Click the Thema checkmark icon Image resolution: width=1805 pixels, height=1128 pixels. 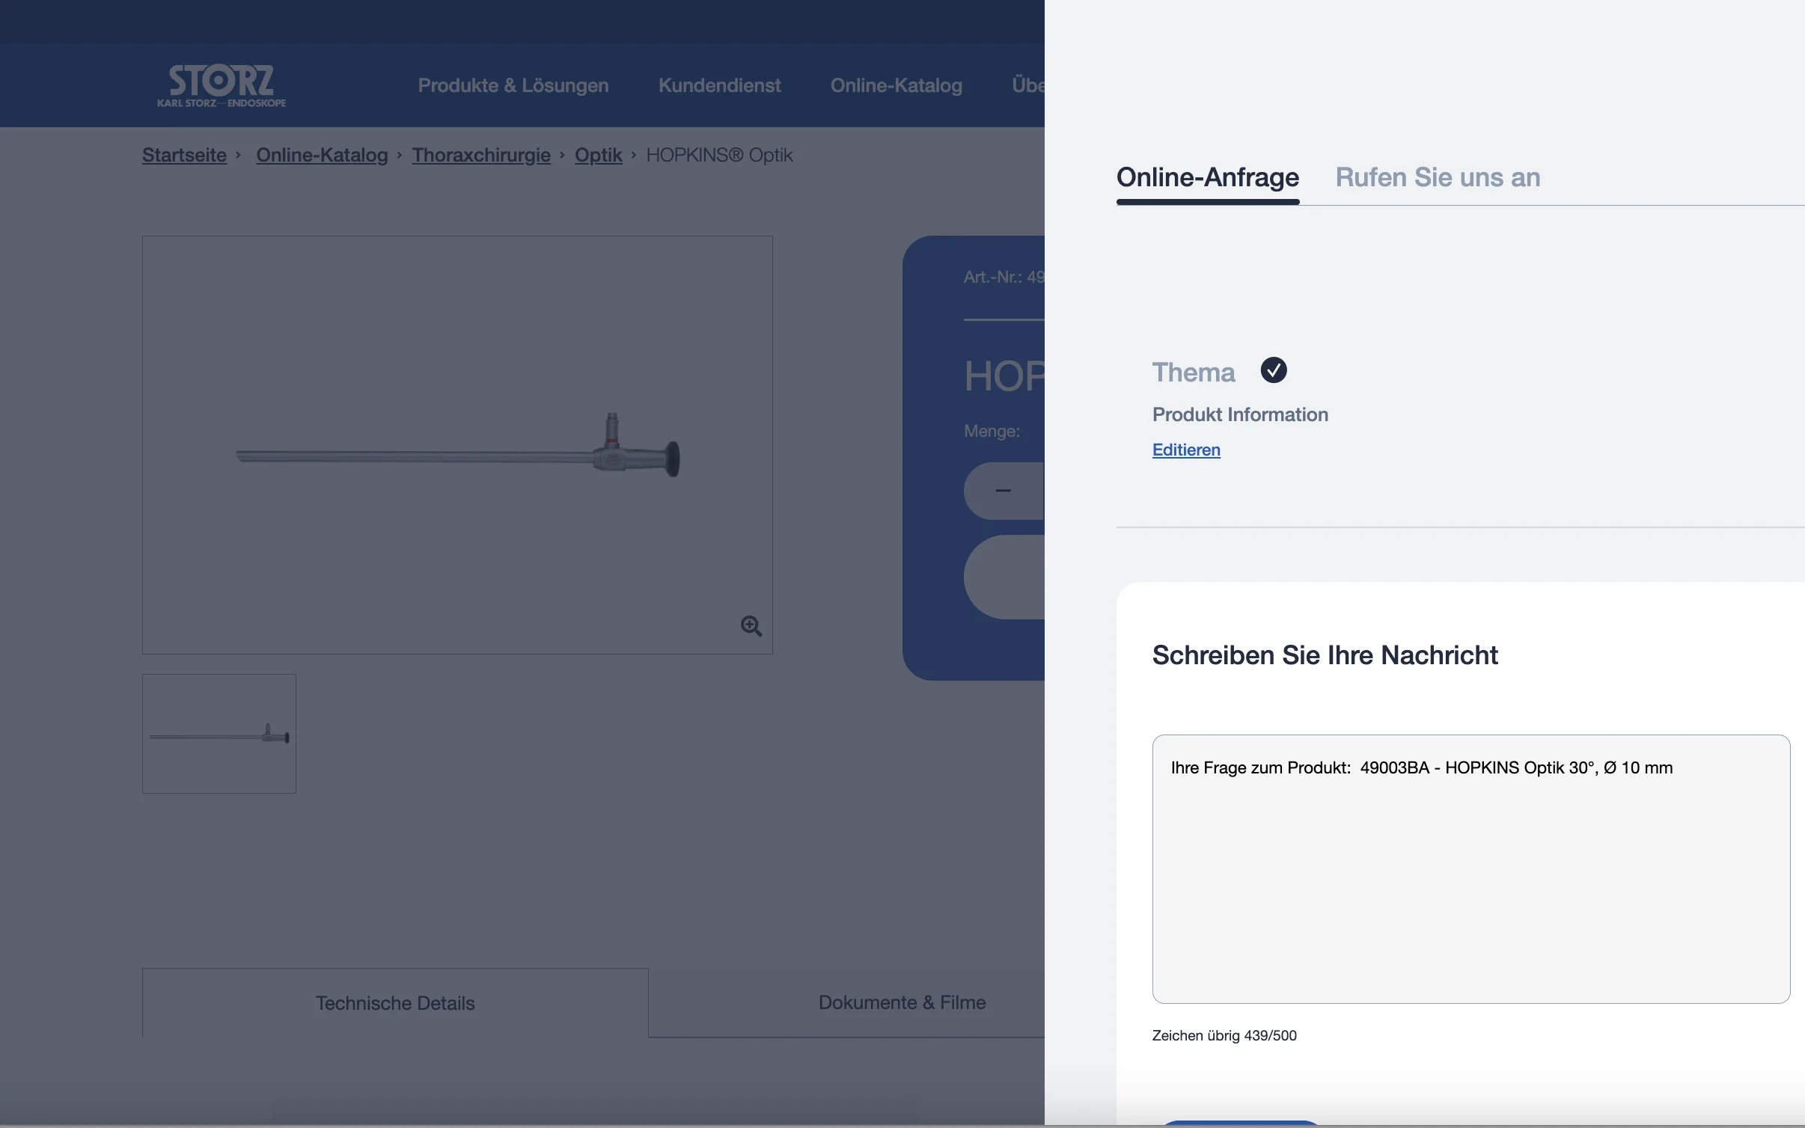[x=1274, y=370]
